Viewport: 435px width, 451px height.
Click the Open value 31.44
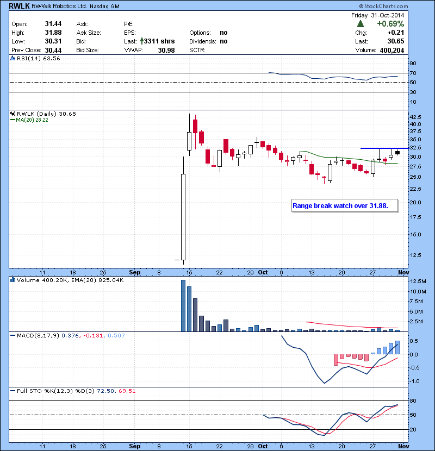(x=53, y=24)
